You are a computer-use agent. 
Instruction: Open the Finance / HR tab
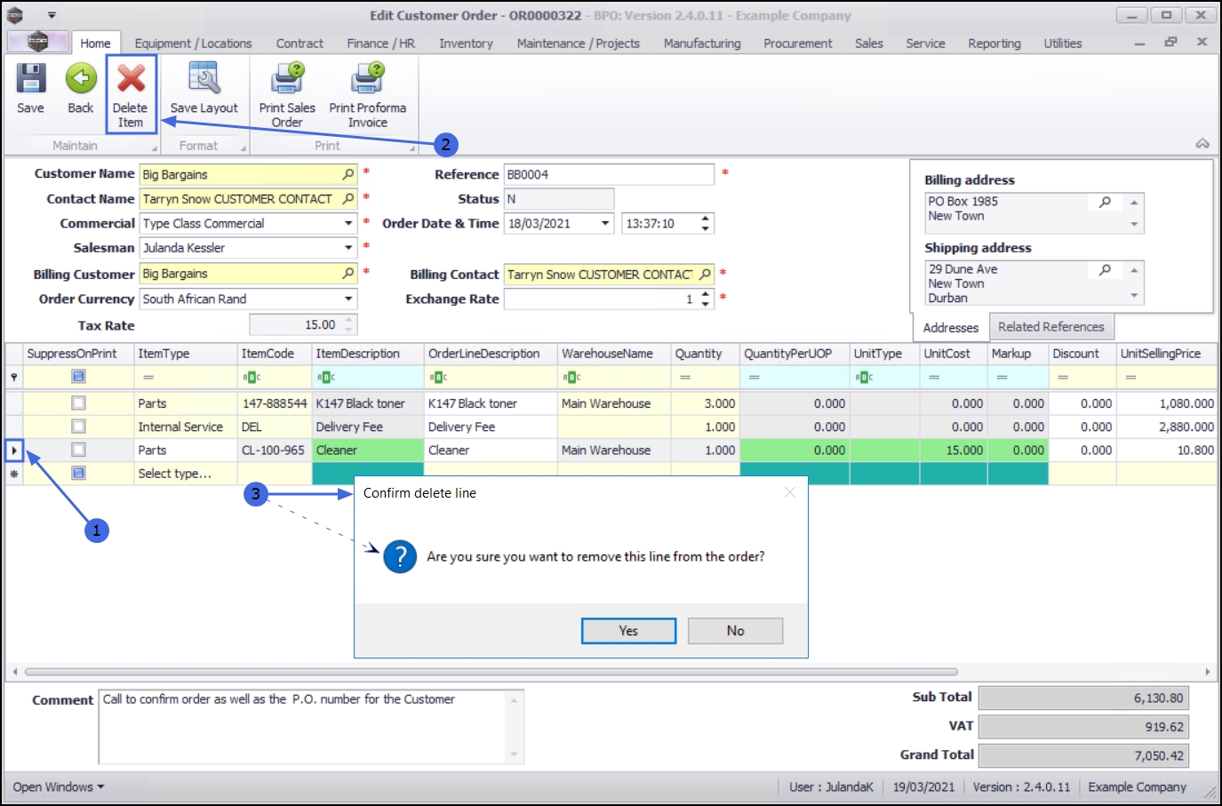[x=380, y=44]
